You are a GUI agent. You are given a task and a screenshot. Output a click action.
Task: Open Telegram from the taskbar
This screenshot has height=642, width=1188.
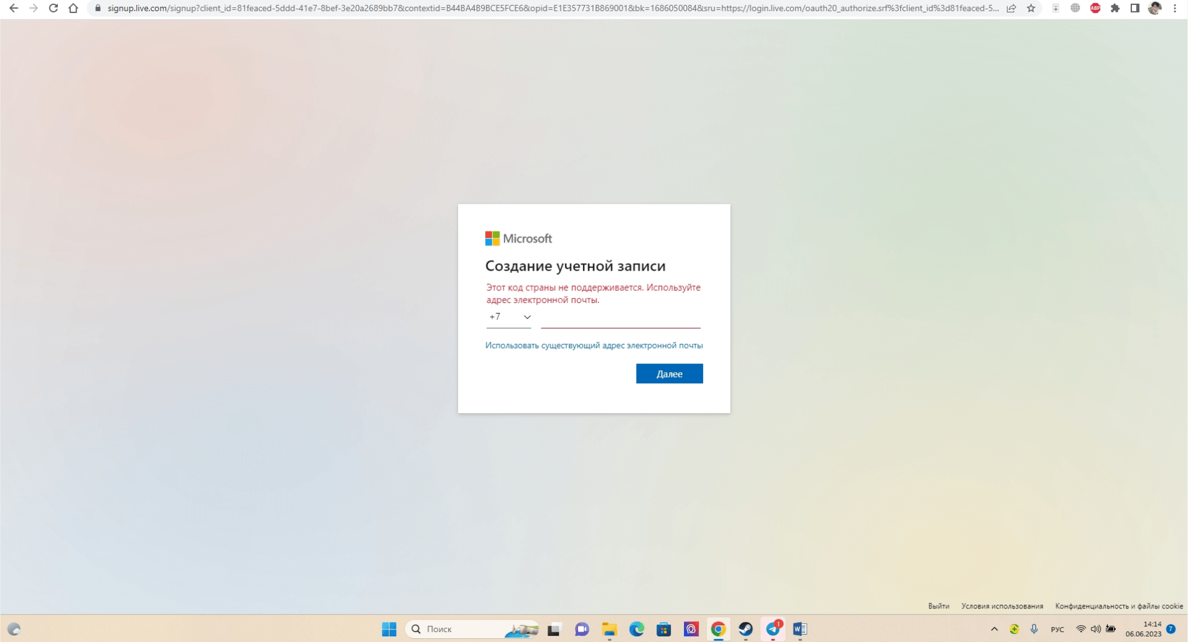(773, 629)
